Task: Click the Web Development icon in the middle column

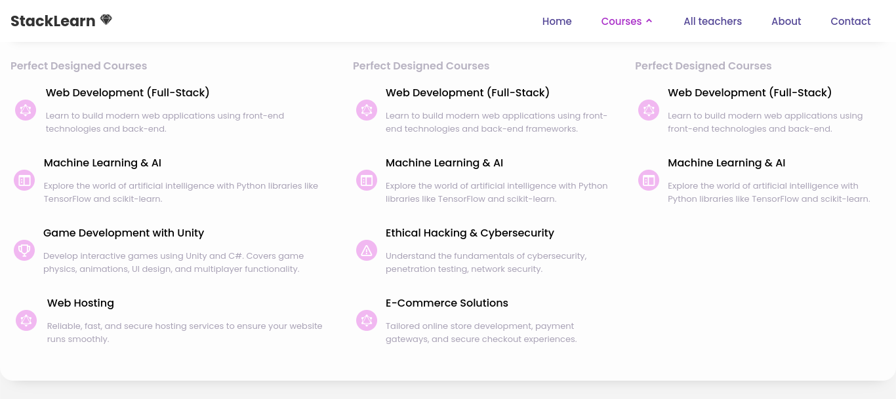Action: pyautogui.click(x=367, y=110)
